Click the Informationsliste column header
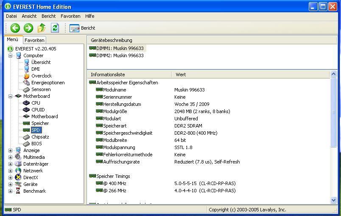341x216 pixels. click(129, 75)
